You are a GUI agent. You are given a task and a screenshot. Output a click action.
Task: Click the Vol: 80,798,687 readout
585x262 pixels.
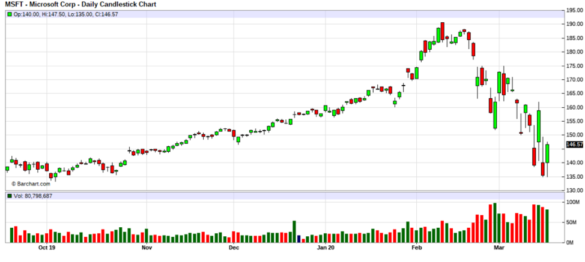pos(32,196)
